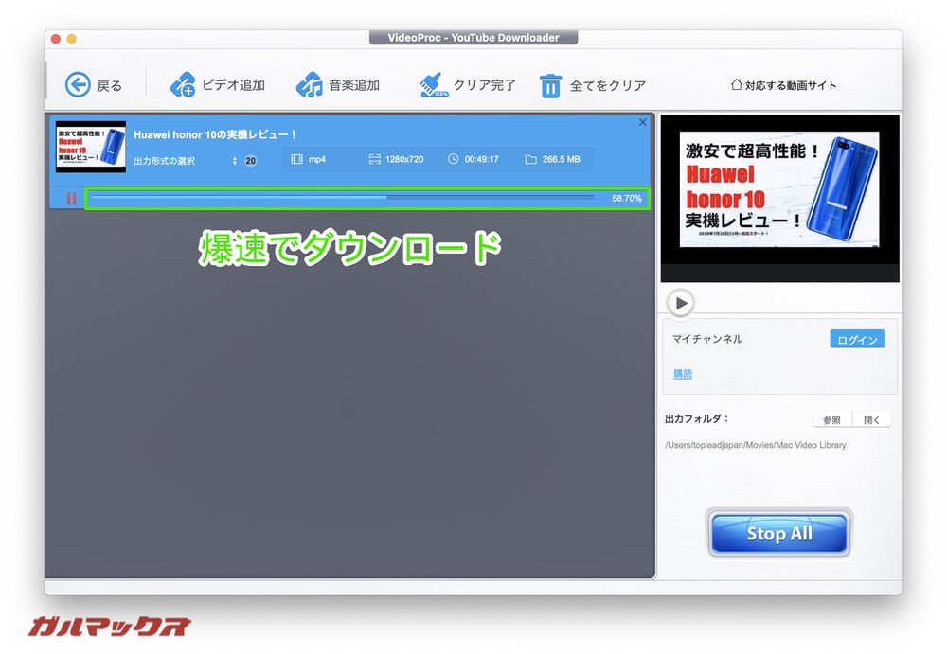Click the 全てをクリア trash icon
Viewport: 947px width, 654px height.
click(550, 84)
